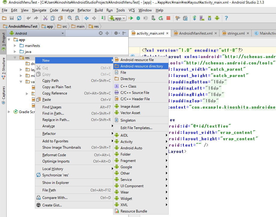Open the SDK Manager toolbar icon
This screenshot has height=217, width=276.
[210, 18]
